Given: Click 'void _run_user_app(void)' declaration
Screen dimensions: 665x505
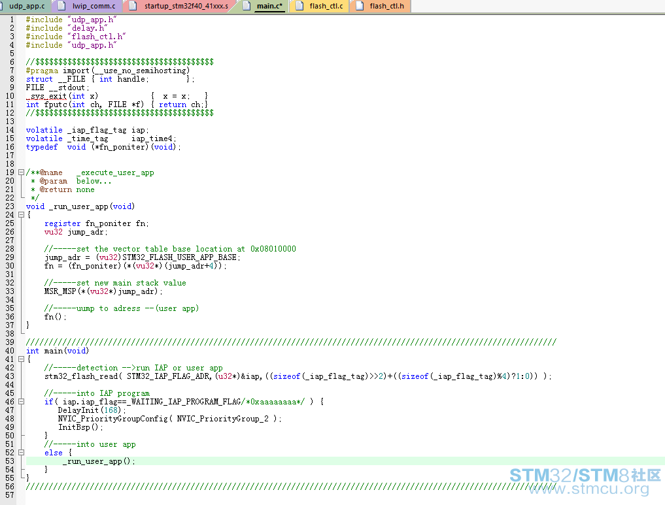Looking at the screenshot, I should coord(80,206).
